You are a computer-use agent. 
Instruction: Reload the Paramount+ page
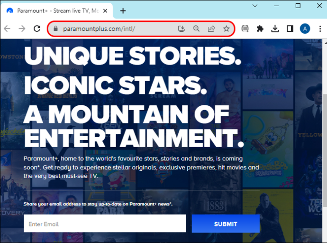coord(37,28)
